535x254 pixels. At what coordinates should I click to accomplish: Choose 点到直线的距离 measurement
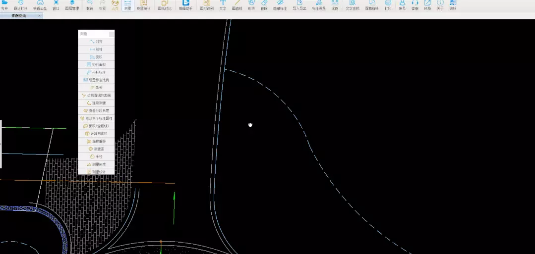coord(96,95)
